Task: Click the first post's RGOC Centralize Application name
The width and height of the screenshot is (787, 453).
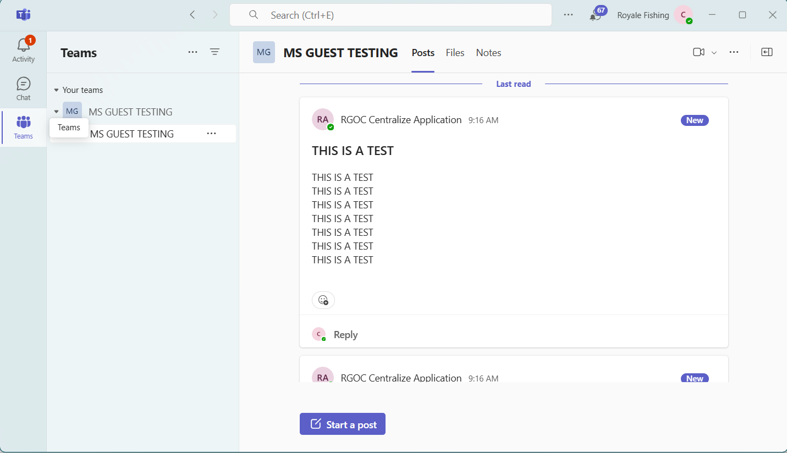Action: click(401, 120)
